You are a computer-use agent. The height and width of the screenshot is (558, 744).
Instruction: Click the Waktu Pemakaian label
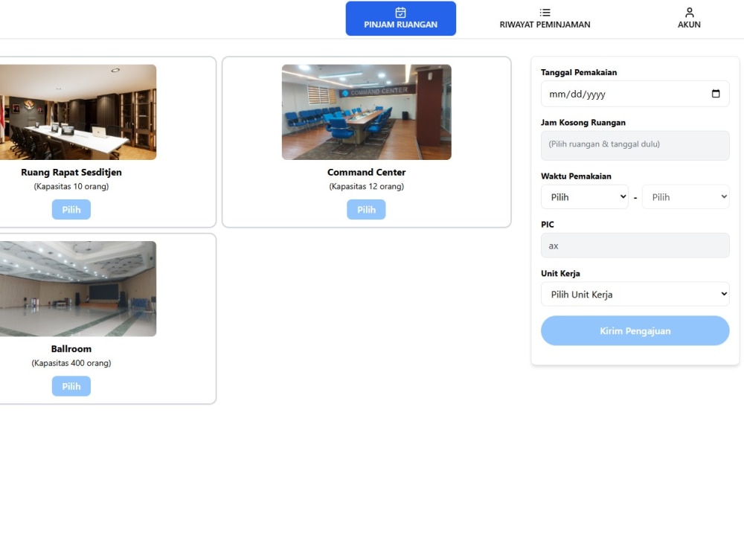coord(576,176)
